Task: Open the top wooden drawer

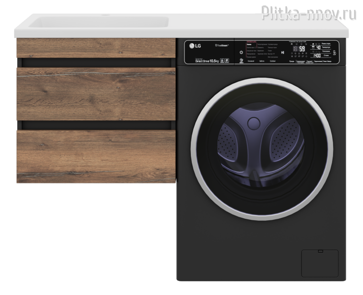Action: click(96, 48)
